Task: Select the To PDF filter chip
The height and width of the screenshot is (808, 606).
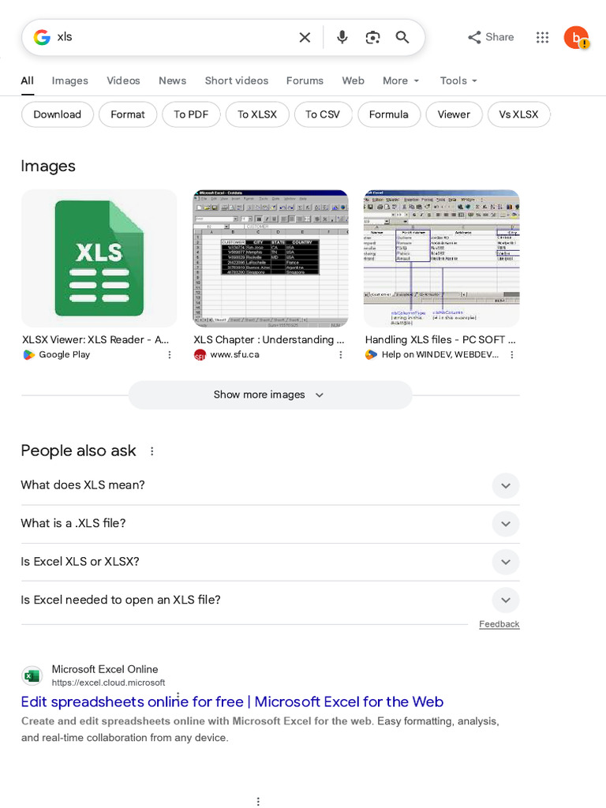Action: tap(191, 114)
